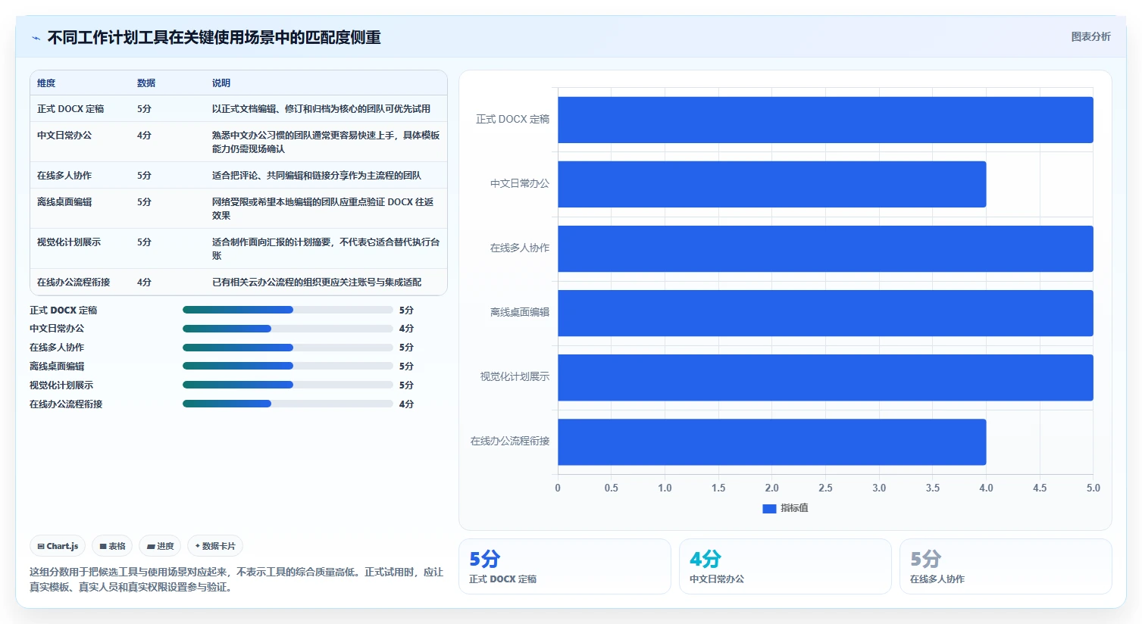Click the footnote beginning 这组分数用于把候选工具
Screen dimensions: 1142x624
(236, 579)
